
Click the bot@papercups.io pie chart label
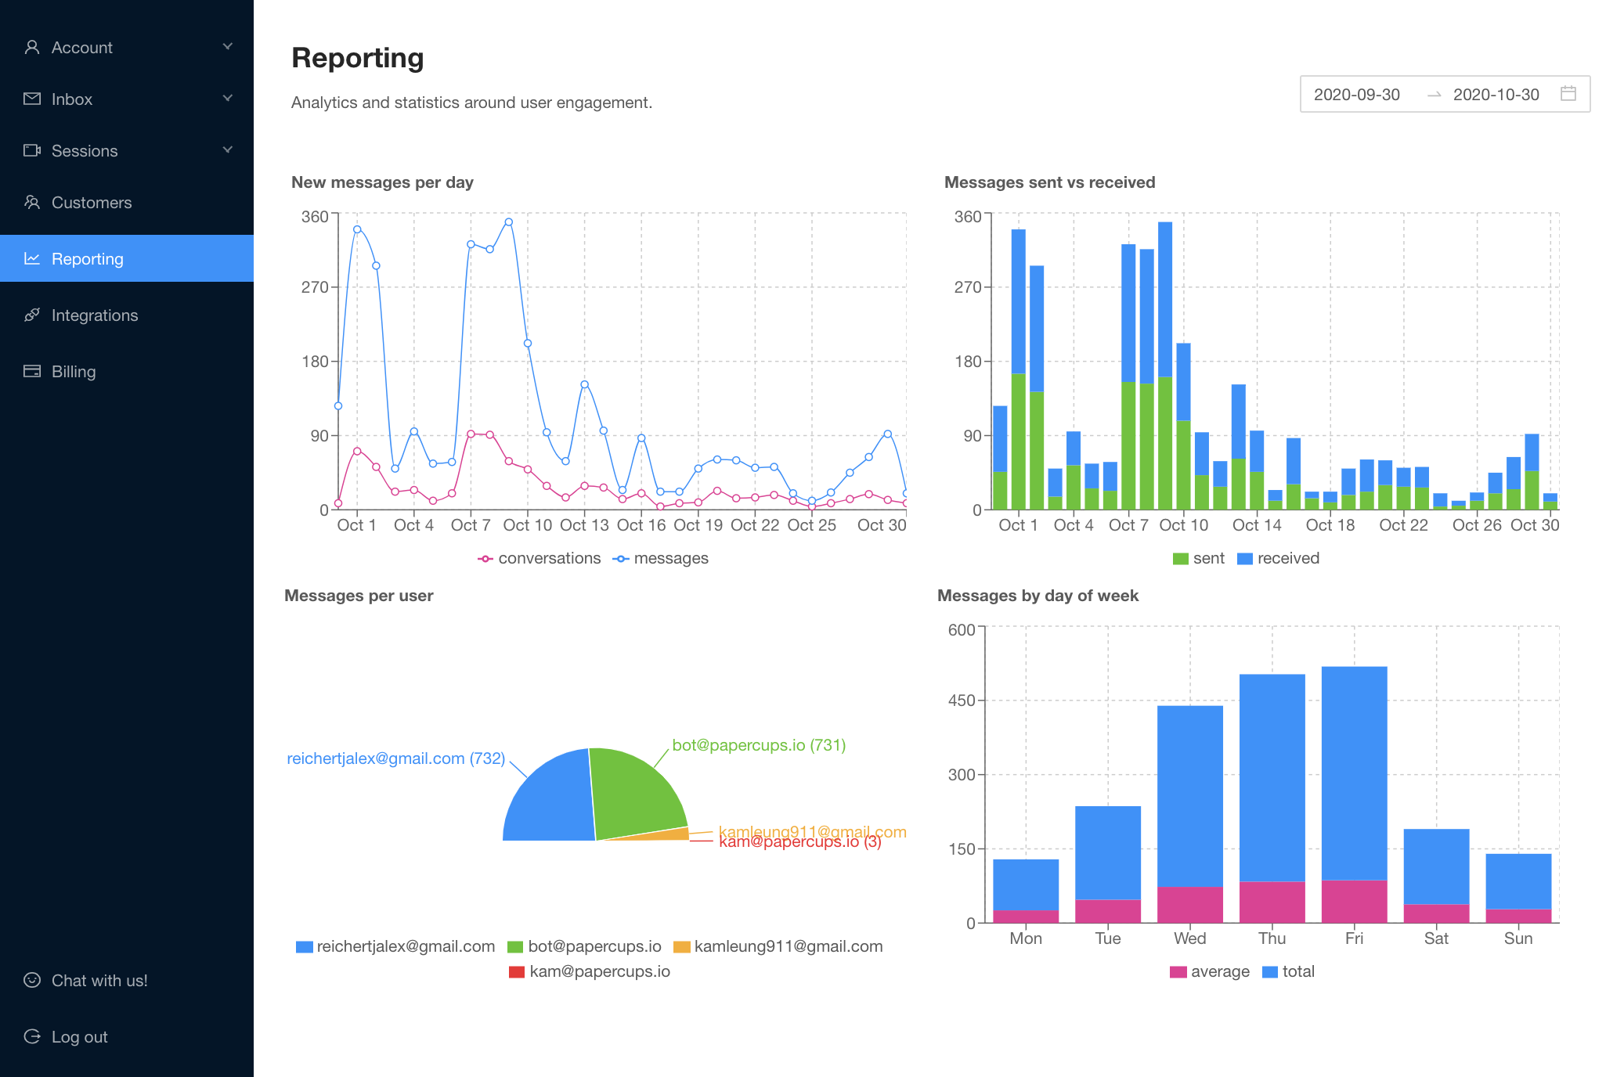coord(758,745)
